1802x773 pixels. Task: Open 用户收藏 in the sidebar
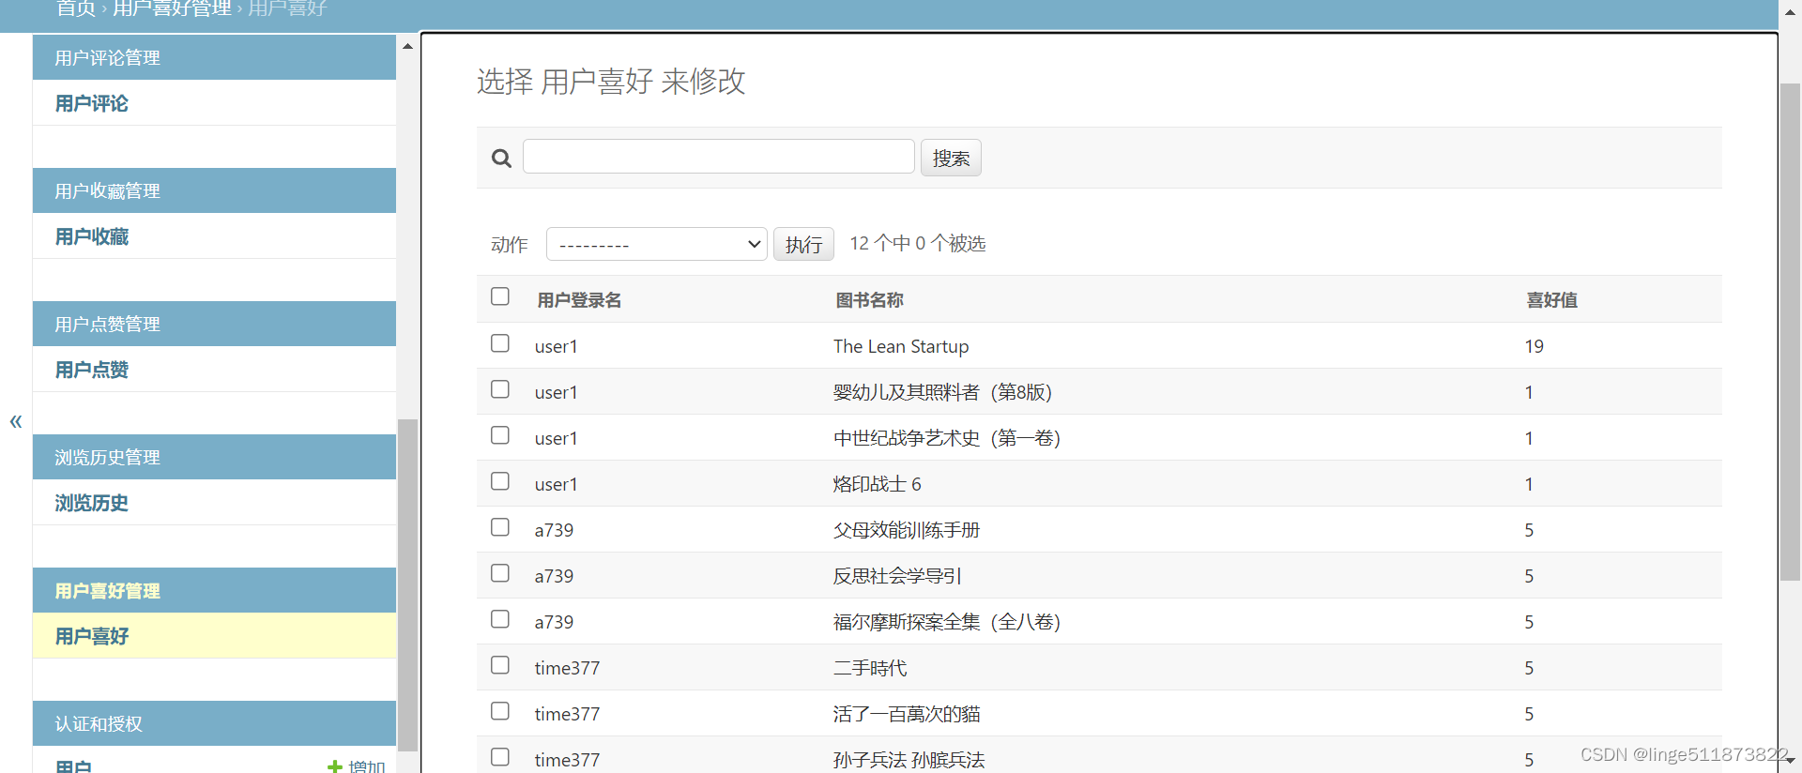[92, 236]
